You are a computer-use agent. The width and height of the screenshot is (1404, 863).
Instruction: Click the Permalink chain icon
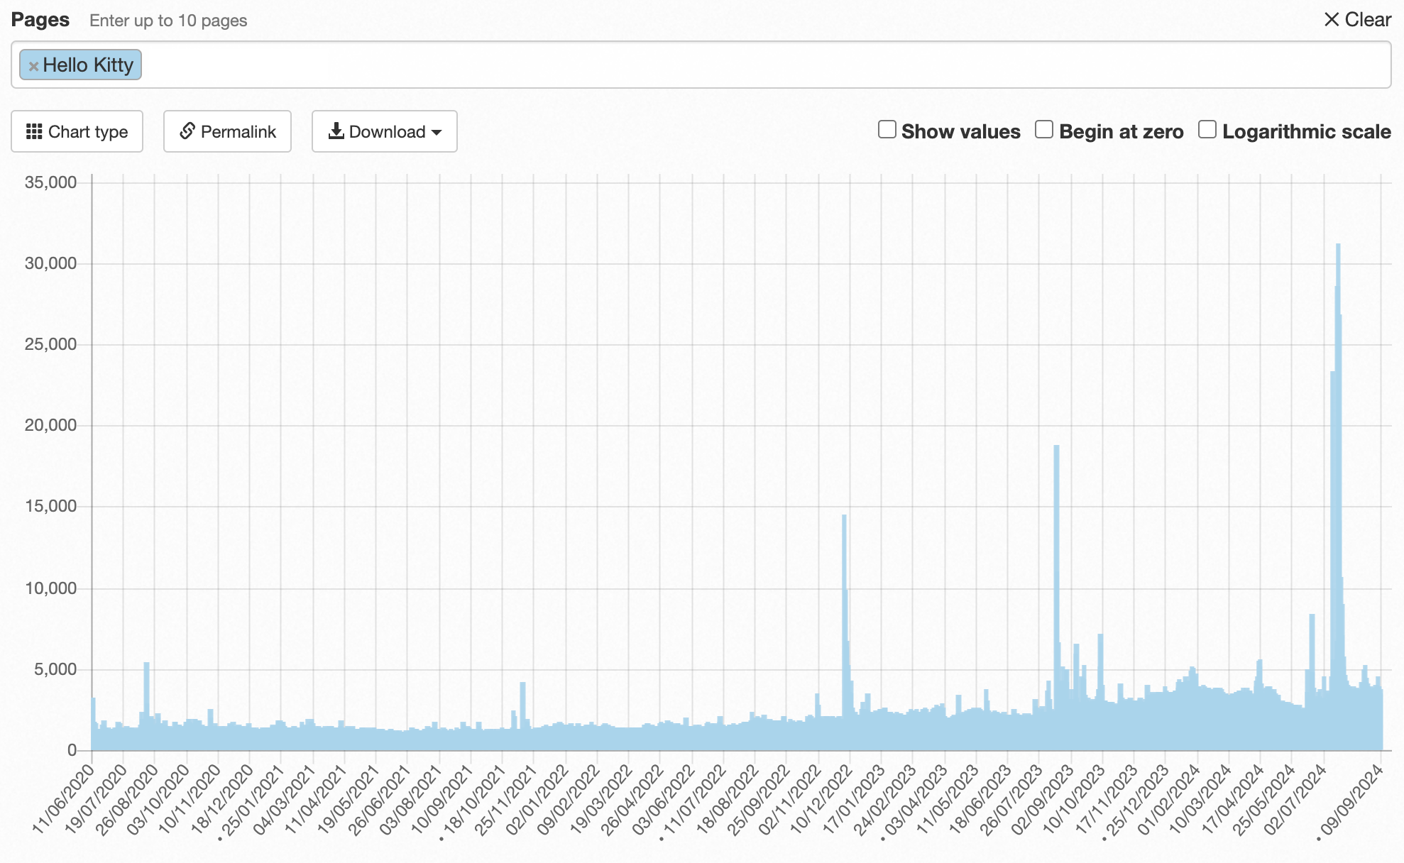(x=187, y=131)
